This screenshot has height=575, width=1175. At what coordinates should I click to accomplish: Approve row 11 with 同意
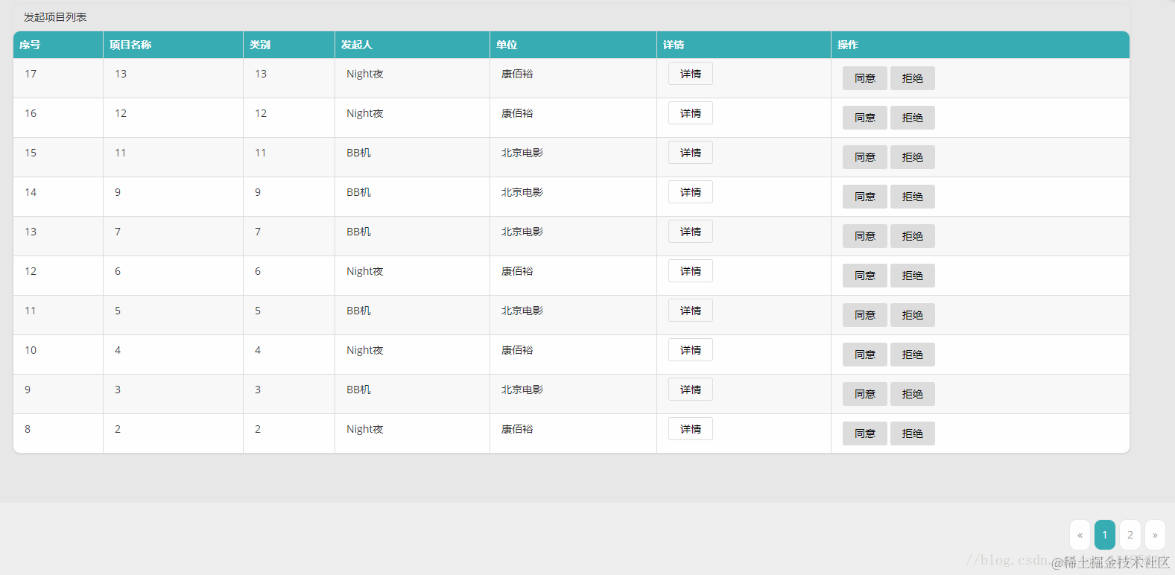pos(864,315)
